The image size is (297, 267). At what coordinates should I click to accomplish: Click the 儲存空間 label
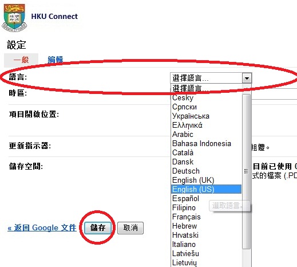point(26,166)
